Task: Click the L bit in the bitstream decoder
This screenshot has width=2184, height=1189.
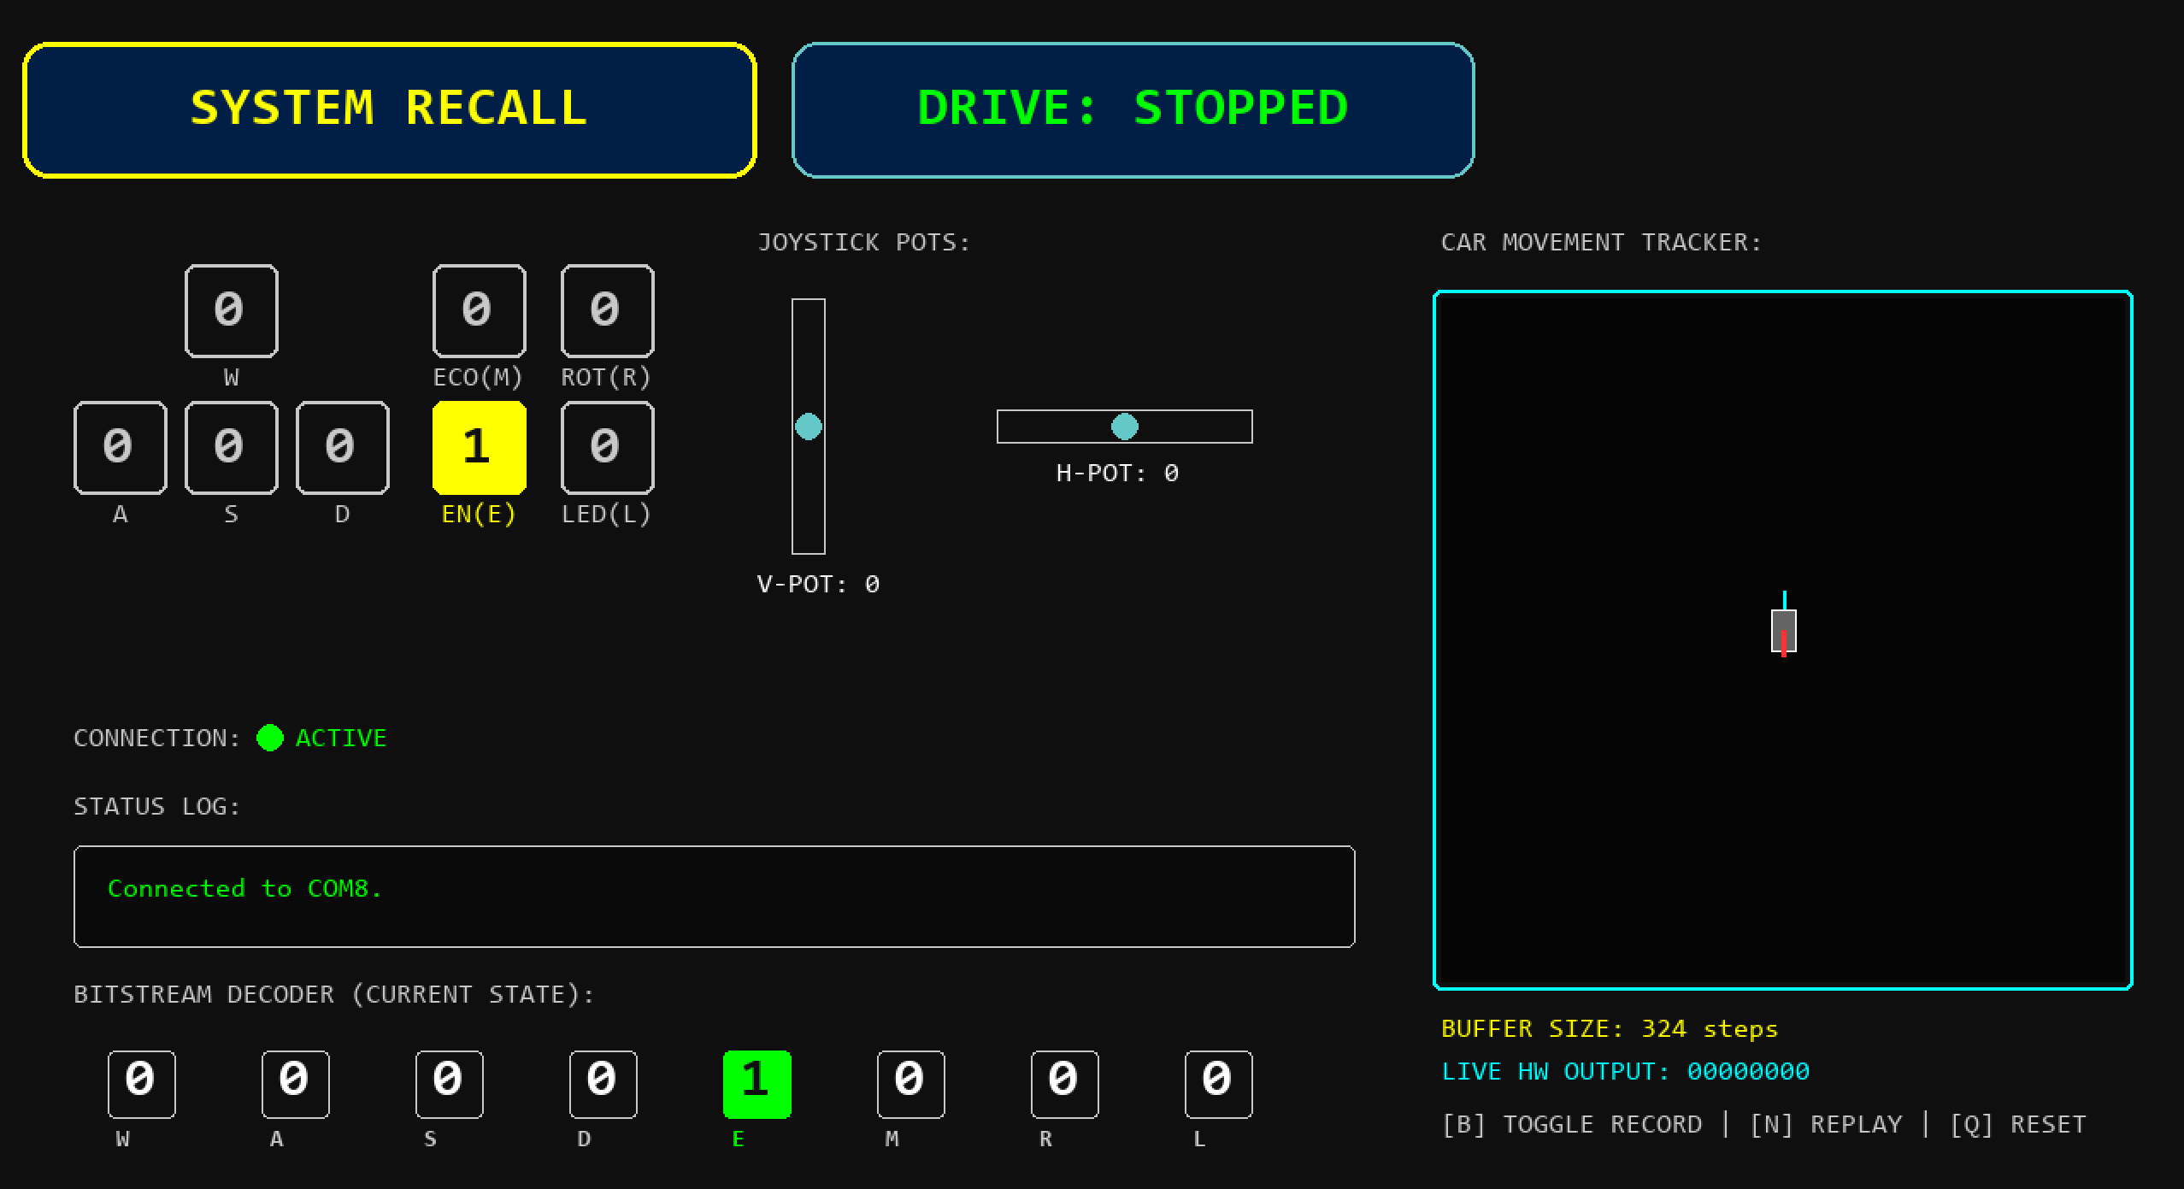Action: tap(1218, 1084)
